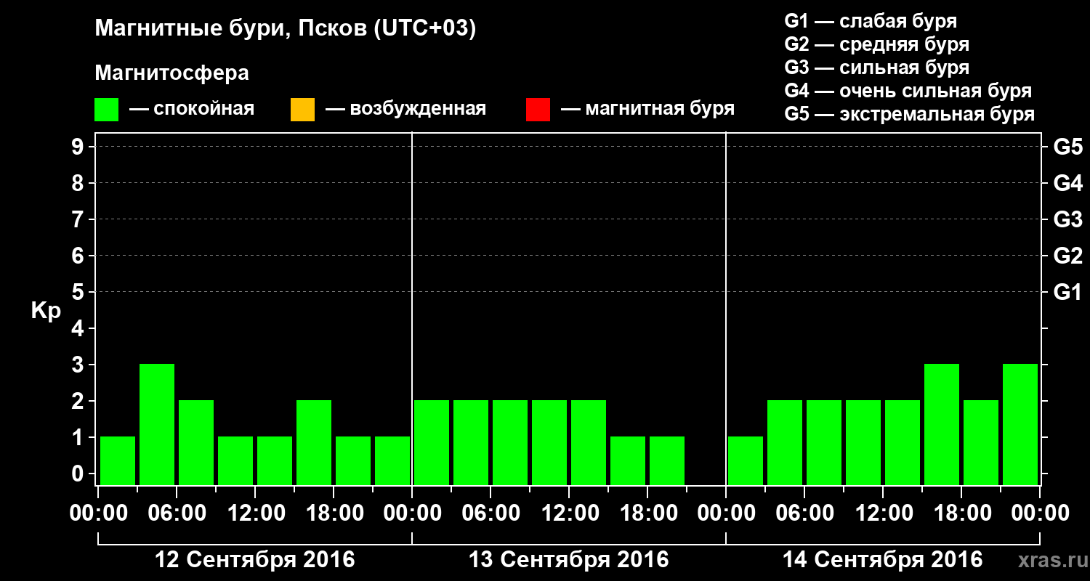Click the Kp 3 bar for 15:00–18:00, 14 September

pos(942,425)
